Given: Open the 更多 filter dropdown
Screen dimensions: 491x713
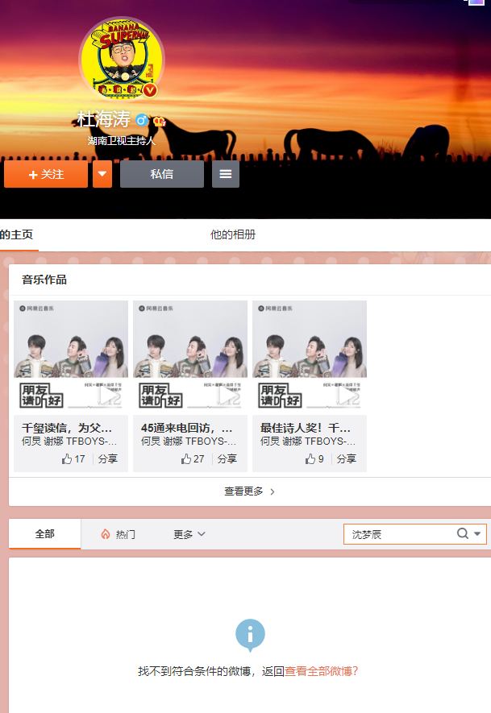Looking at the screenshot, I should 189,534.
